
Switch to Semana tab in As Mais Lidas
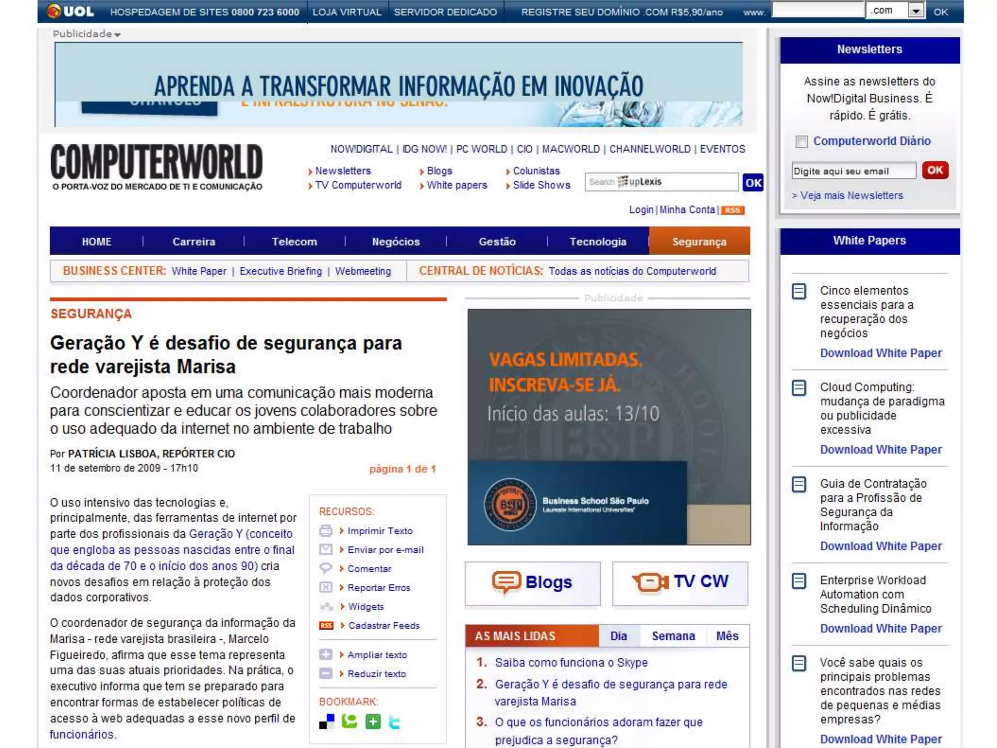tap(673, 636)
